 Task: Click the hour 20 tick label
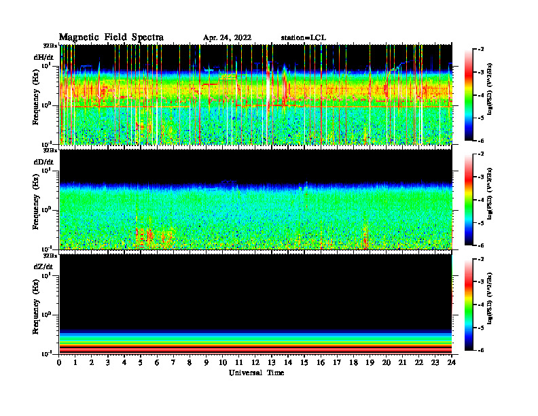pos(387,362)
